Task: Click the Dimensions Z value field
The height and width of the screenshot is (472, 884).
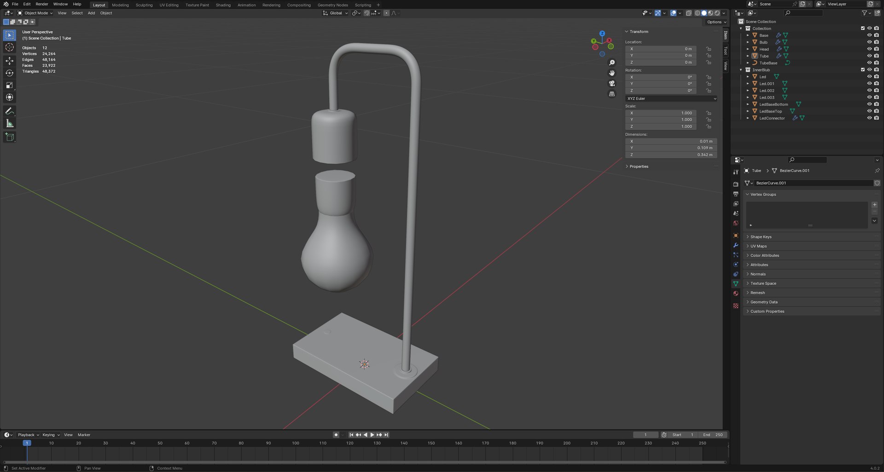Action: click(x=671, y=155)
